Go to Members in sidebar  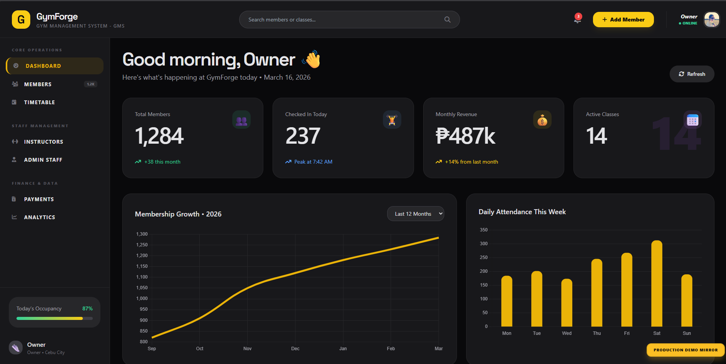point(55,84)
